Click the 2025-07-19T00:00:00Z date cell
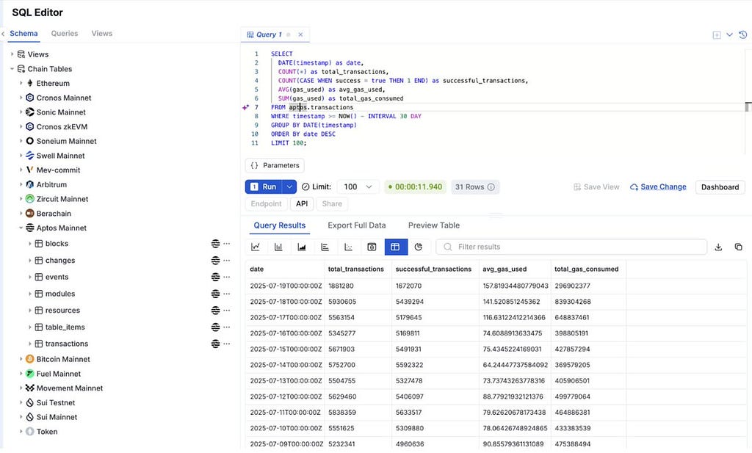The width and height of the screenshot is (752, 453). (x=286, y=286)
